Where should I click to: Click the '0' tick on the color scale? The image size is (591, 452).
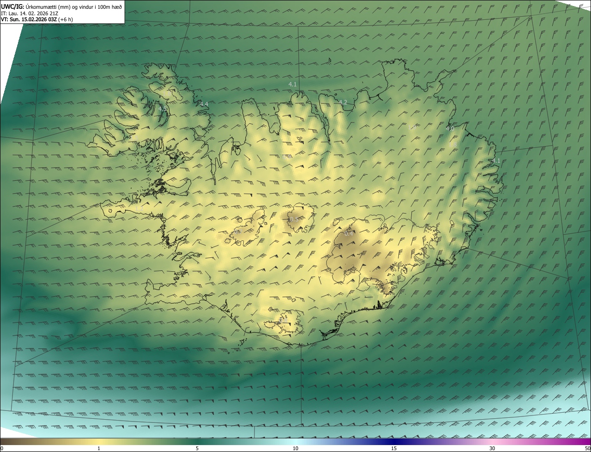point(2,448)
